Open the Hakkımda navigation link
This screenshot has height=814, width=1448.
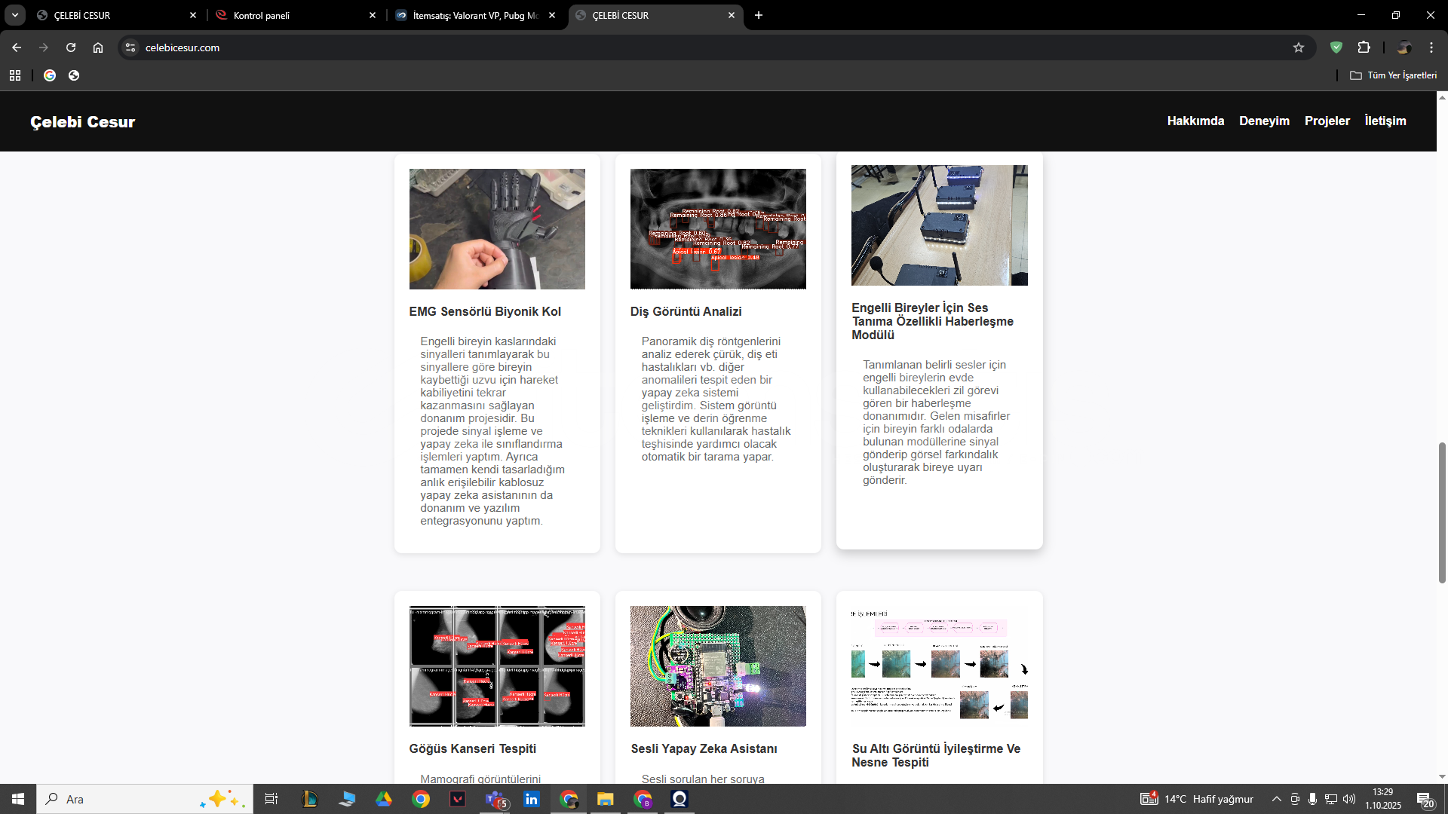[1195, 121]
